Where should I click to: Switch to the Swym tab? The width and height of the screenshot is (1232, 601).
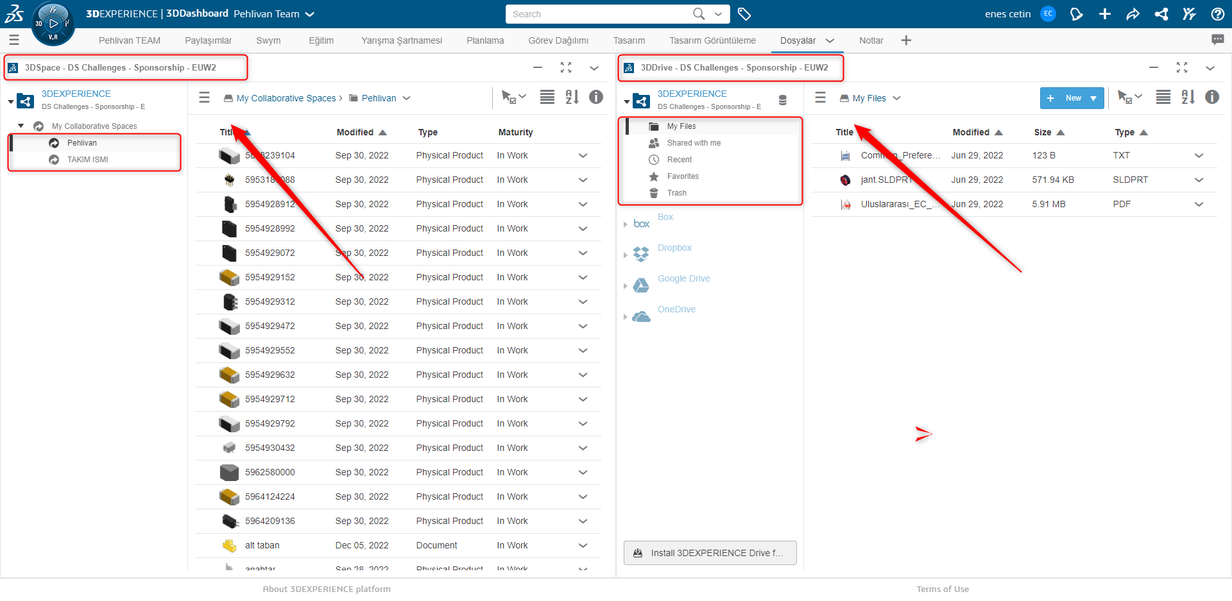[268, 40]
